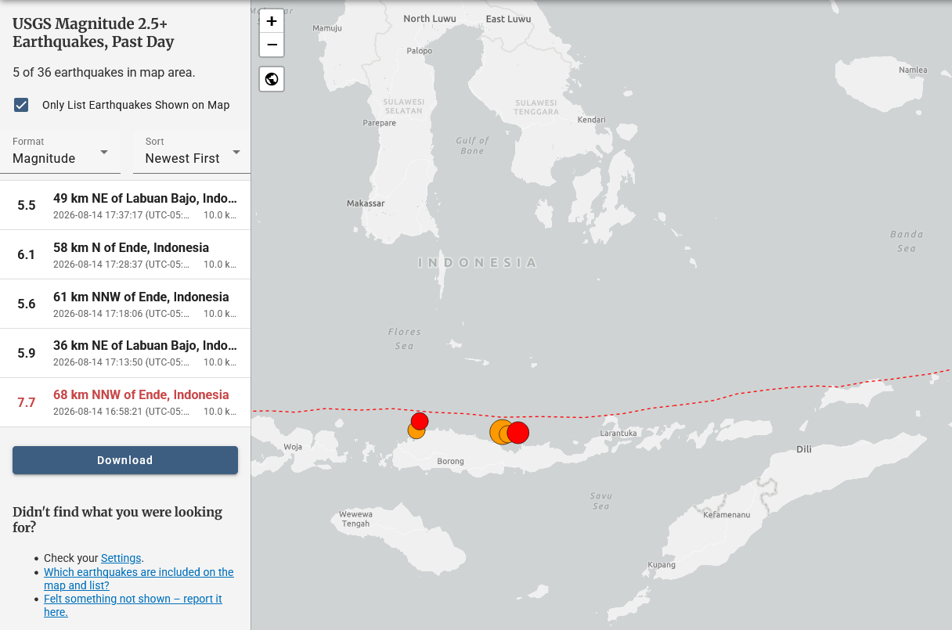The height and width of the screenshot is (630, 952).
Task: Open the 5.5 quake 49 km NE of Labuan Bajo
Action: pyautogui.click(x=125, y=206)
